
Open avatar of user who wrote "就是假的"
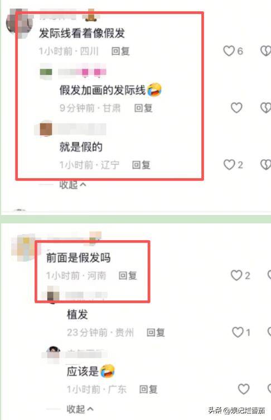(x=46, y=129)
